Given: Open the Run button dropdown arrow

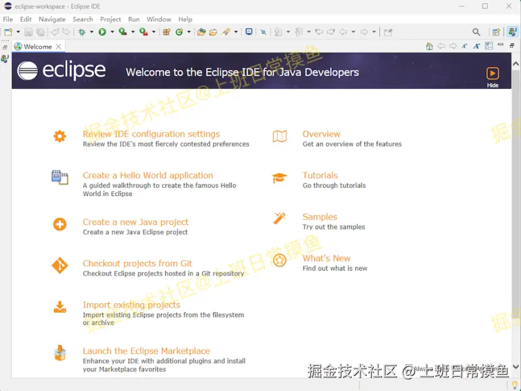Looking at the screenshot, I should click(112, 31).
